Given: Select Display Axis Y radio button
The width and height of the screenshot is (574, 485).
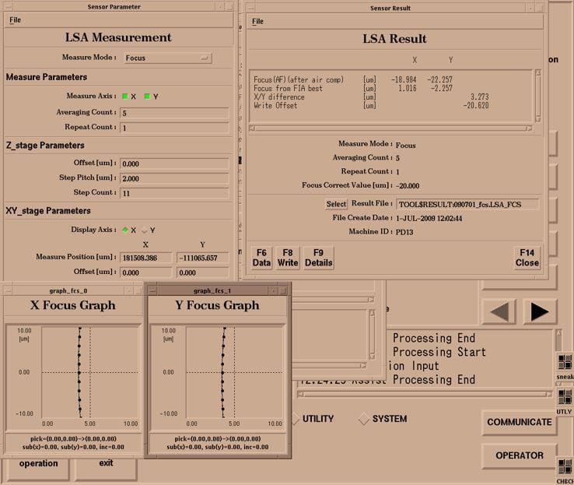Looking at the screenshot, I should pos(145,230).
